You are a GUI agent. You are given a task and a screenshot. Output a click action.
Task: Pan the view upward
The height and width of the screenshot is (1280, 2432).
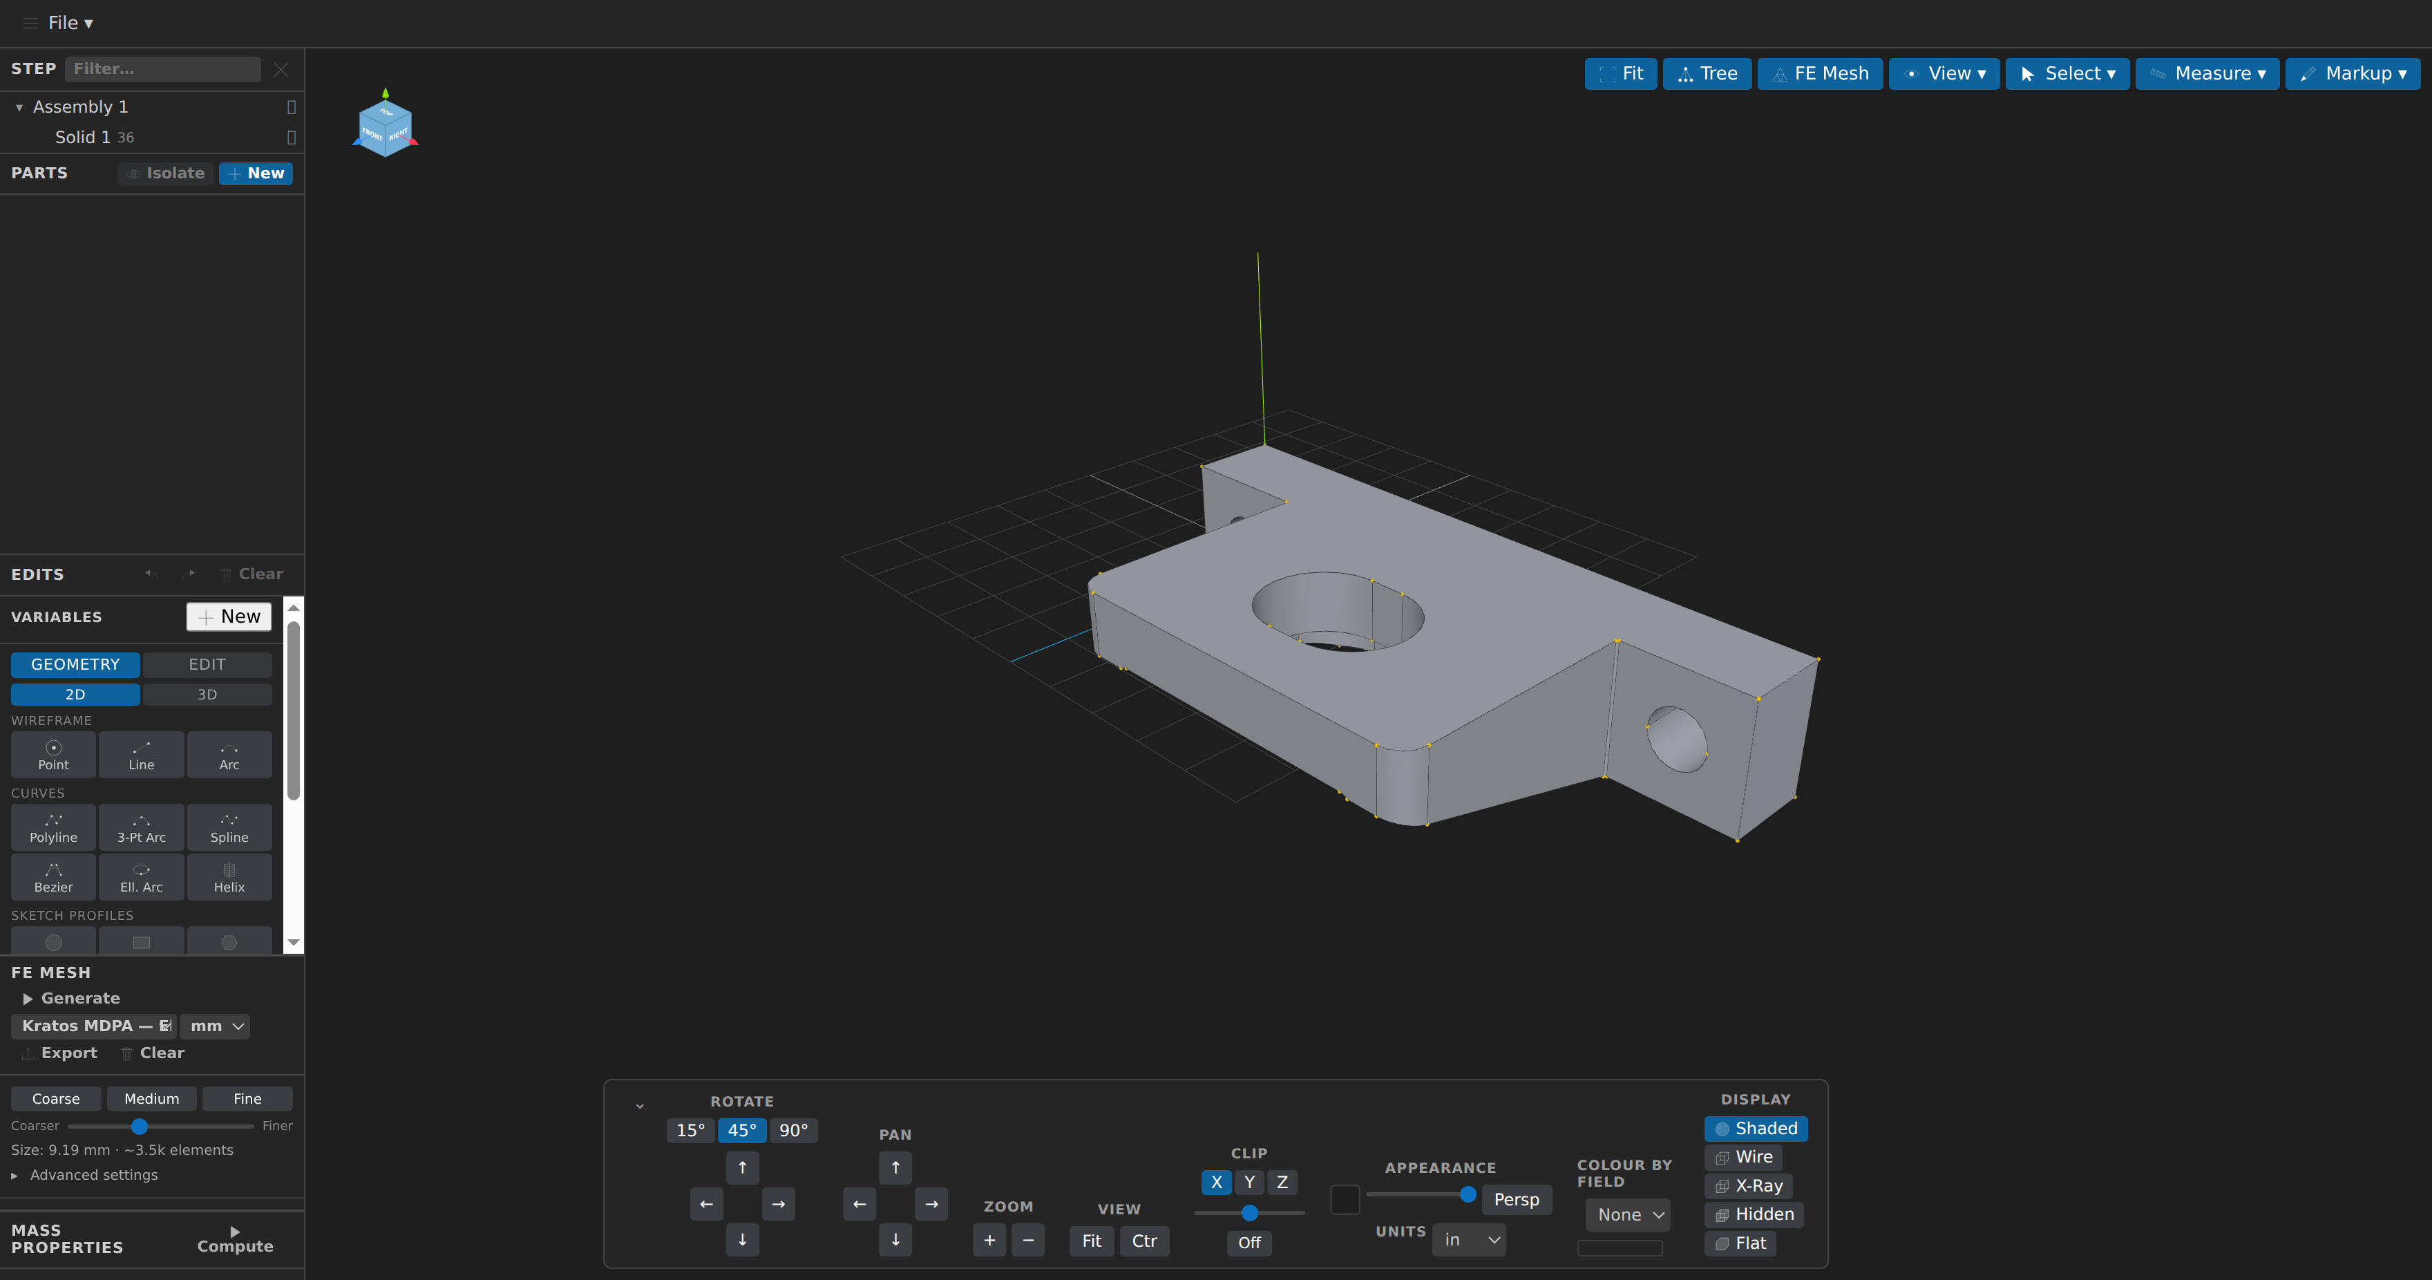click(x=895, y=1167)
